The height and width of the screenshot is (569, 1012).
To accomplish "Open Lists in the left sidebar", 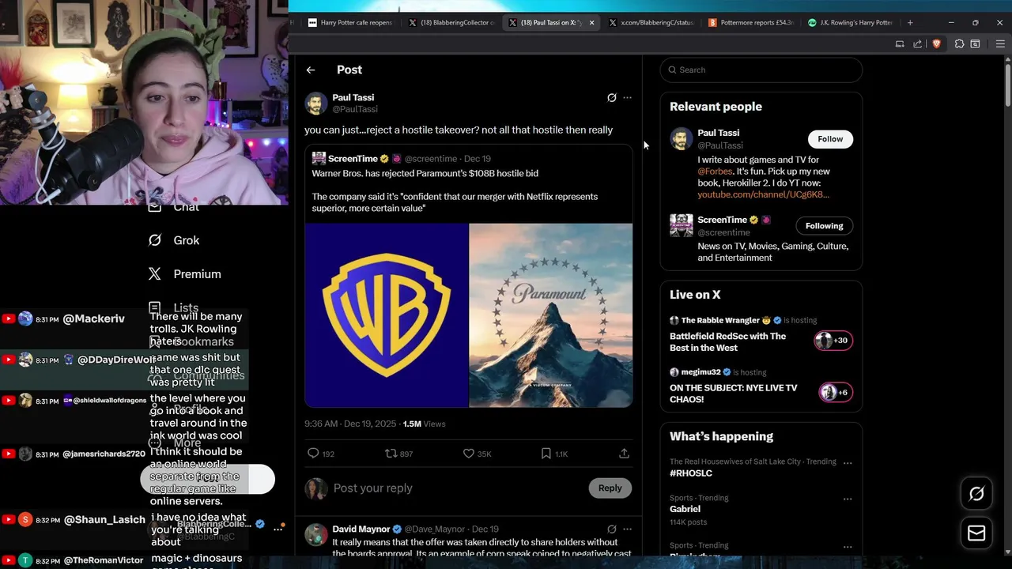I will [x=175, y=307].
